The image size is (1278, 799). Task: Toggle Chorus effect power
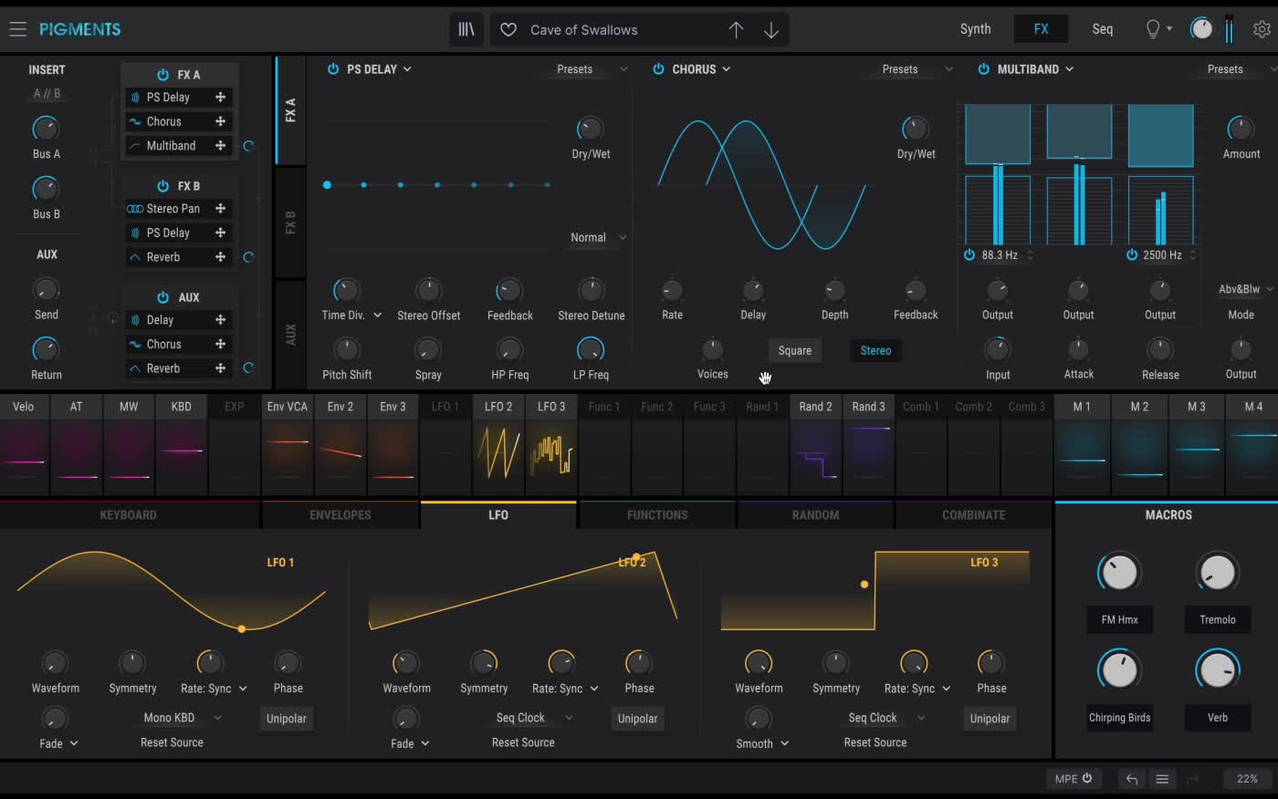tap(658, 69)
